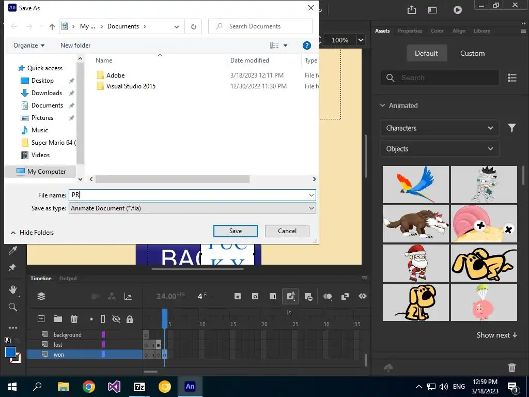The image size is (529, 397).
Task: Select the Eyedropper tool
Action: pyautogui.click(x=13, y=250)
